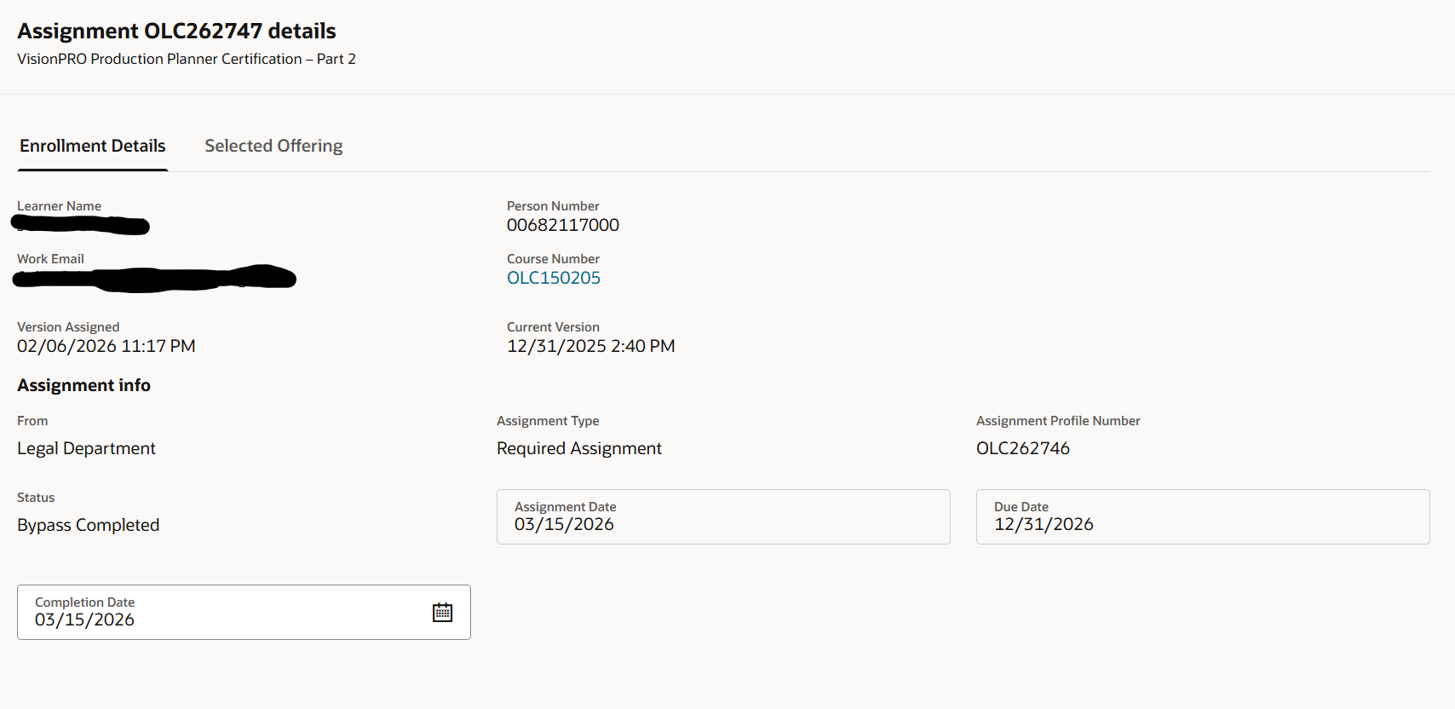Click the Bypass Completed status text

tap(89, 525)
